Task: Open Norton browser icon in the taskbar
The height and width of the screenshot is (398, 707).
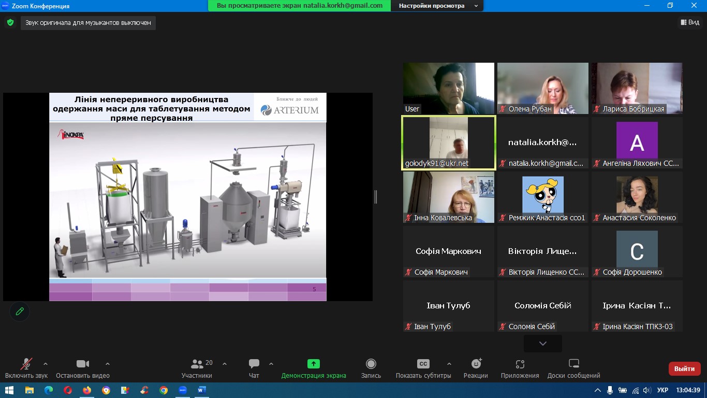Action: tap(106, 390)
